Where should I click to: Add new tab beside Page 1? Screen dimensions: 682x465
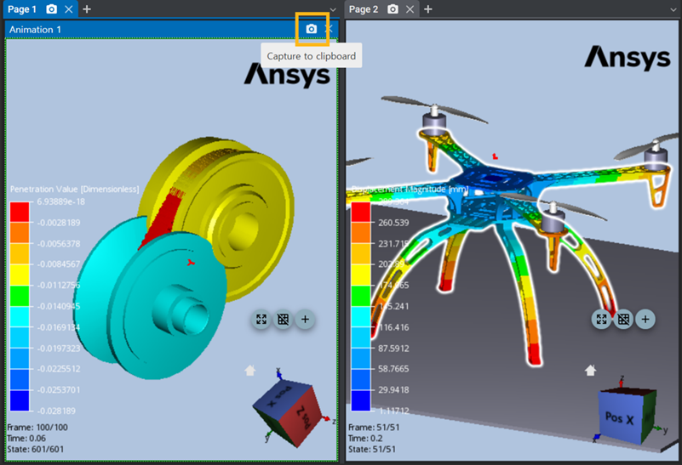(x=87, y=9)
